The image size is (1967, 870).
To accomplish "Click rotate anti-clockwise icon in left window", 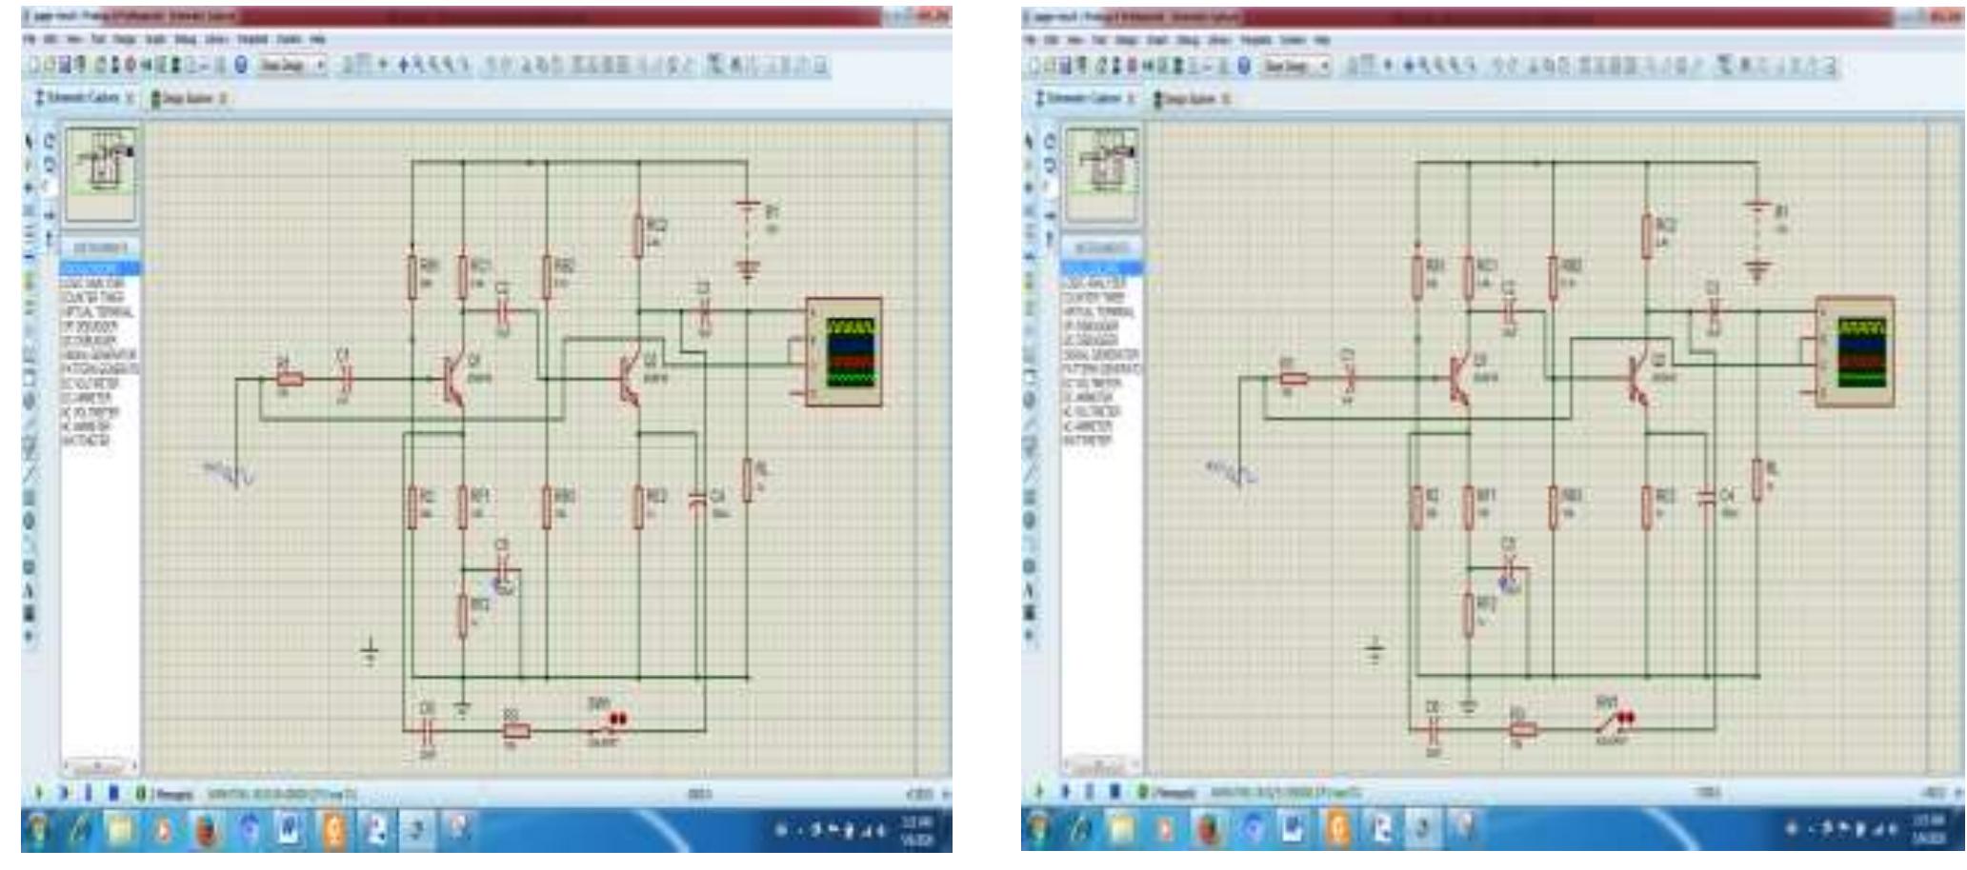I will coord(49,165).
